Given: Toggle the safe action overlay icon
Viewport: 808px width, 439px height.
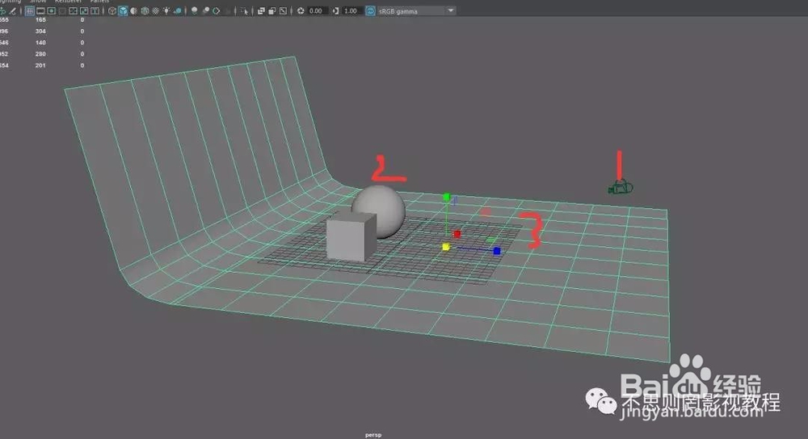Looking at the screenshot, I should tap(84, 10).
